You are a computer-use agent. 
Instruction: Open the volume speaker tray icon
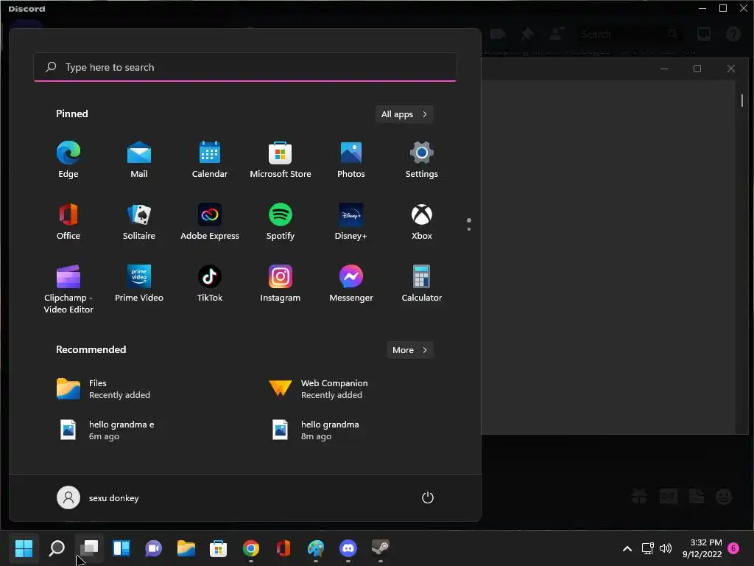[x=666, y=548]
